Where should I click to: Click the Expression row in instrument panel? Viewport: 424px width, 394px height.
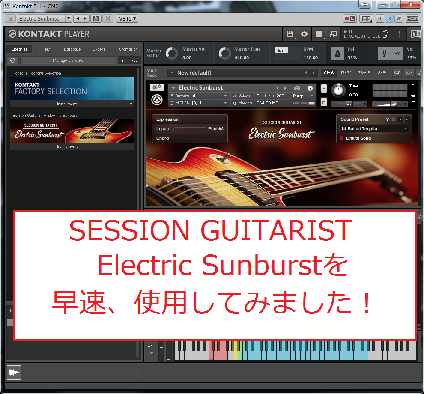tap(190, 119)
